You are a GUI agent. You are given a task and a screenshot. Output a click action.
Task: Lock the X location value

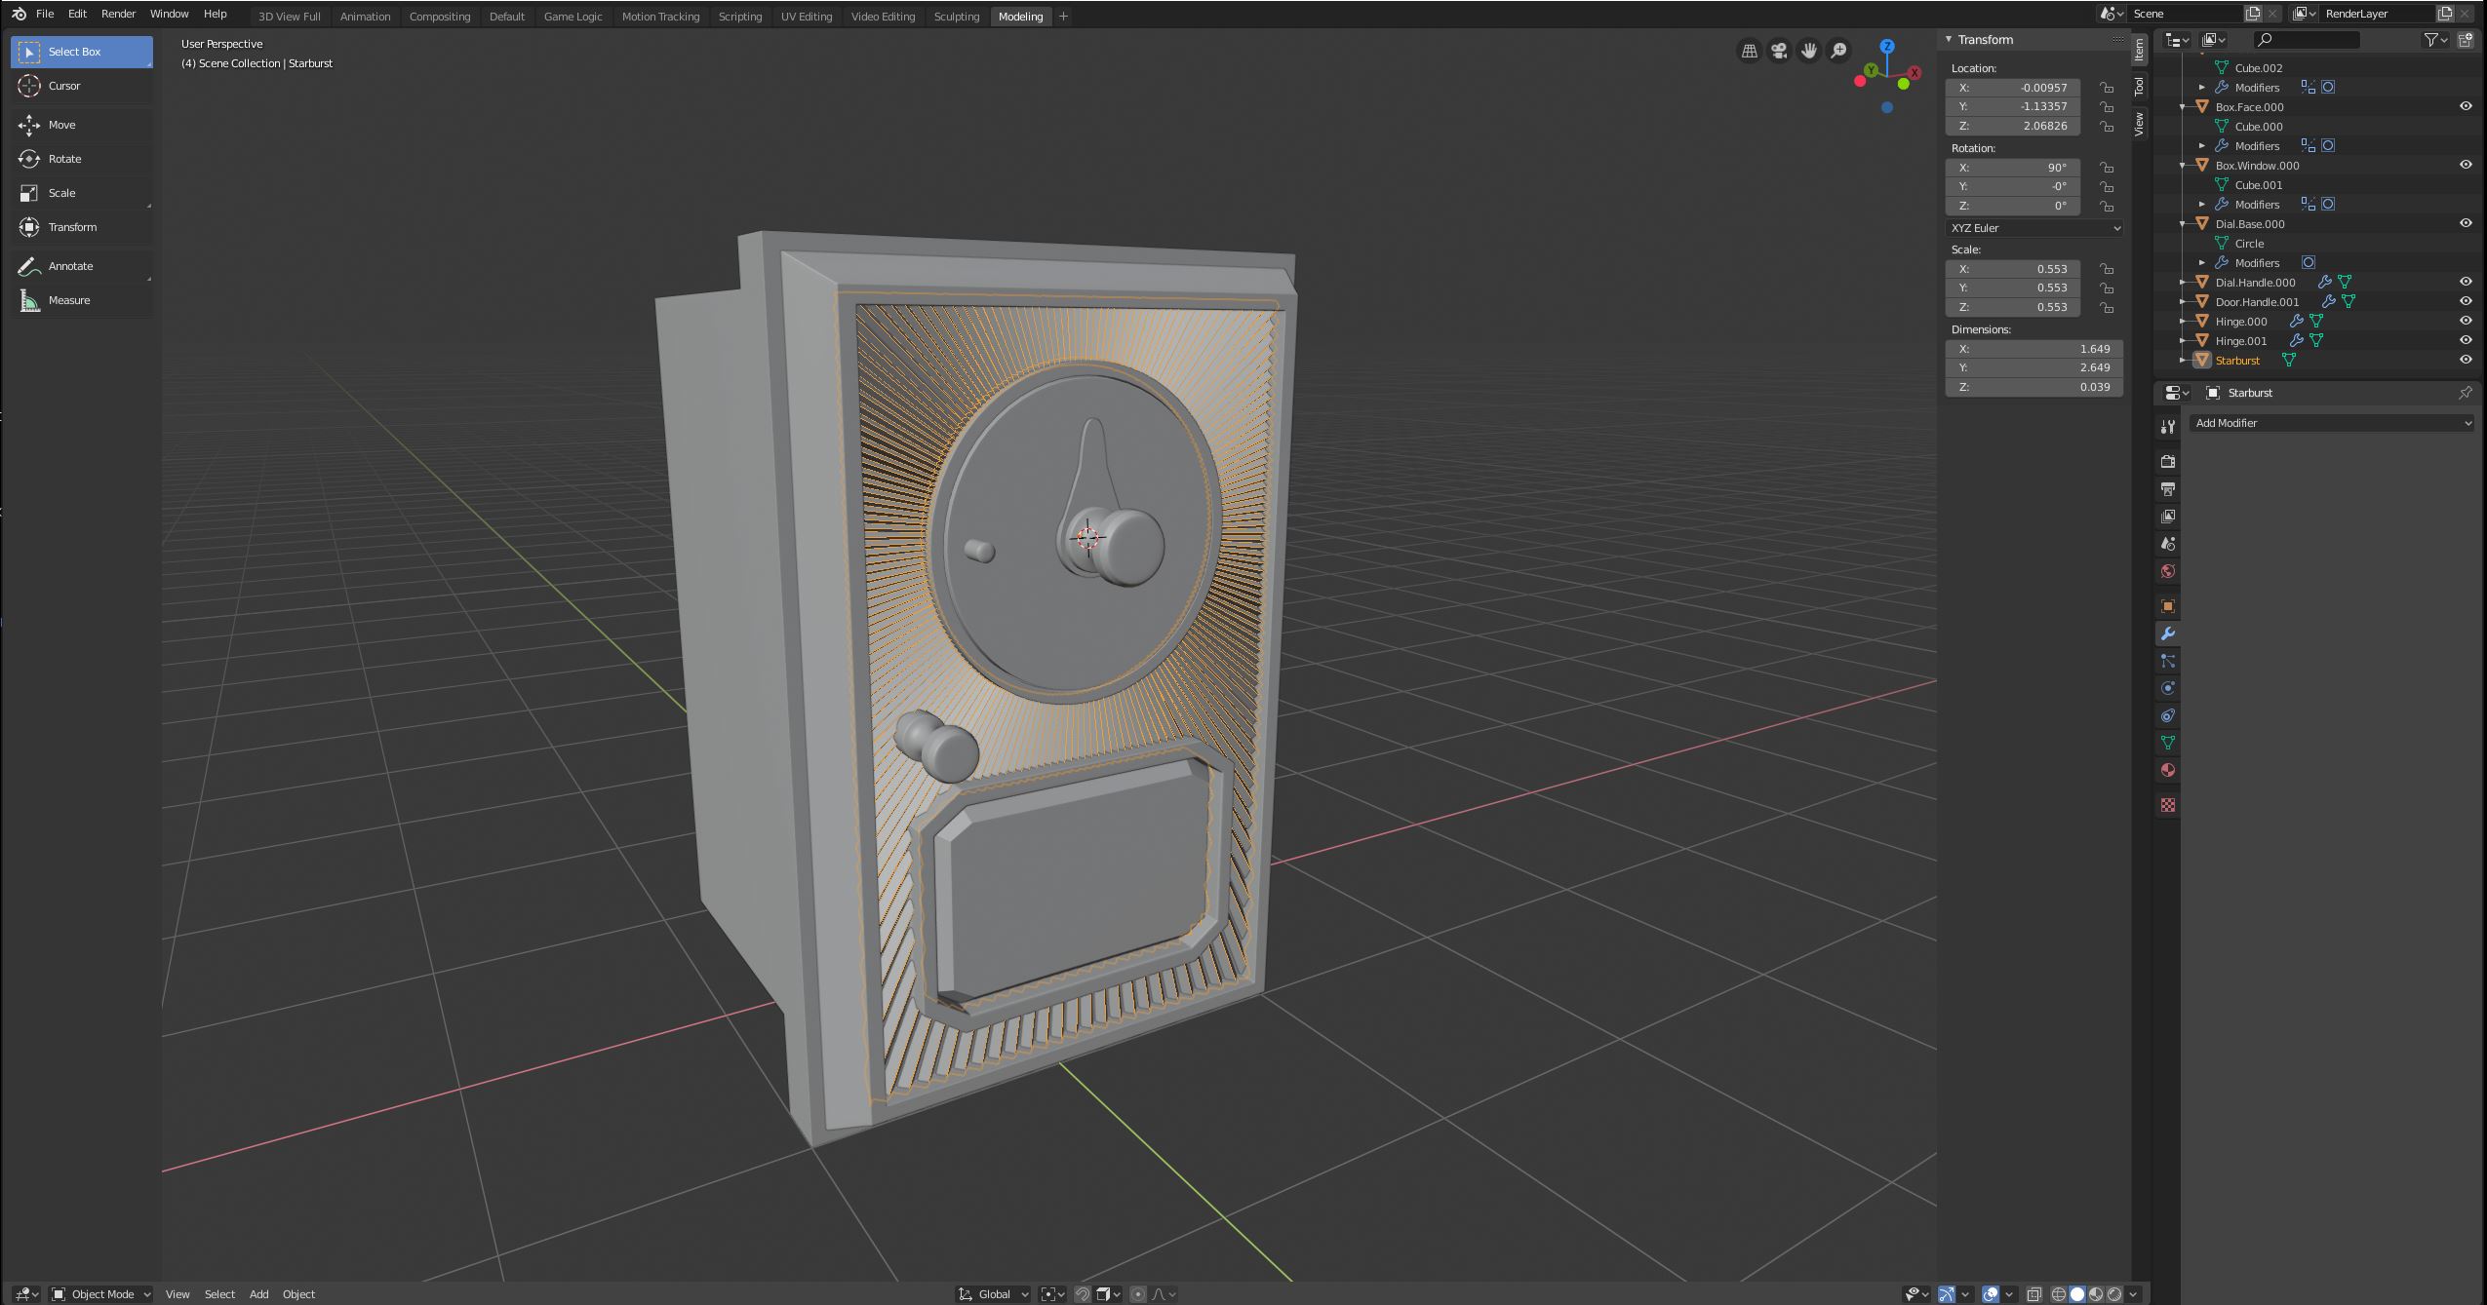(2107, 88)
